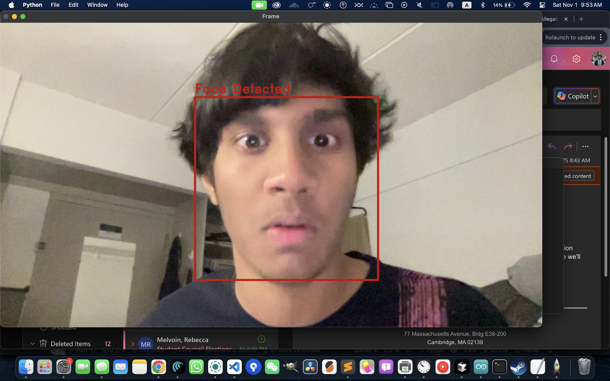
Task: Open the Arduino IDE in the Dock
Action: point(481,367)
